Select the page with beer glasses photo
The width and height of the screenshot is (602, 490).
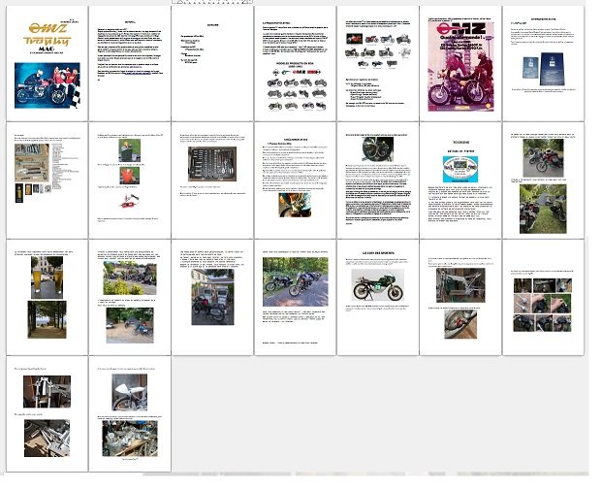tap(47, 297)
